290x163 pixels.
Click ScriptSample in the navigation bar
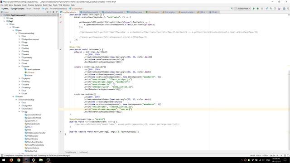click(76, 9)
